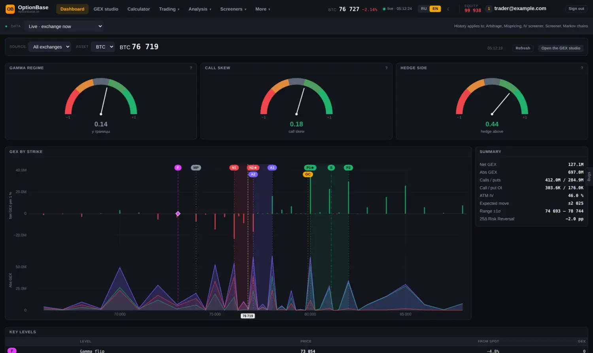Select the green S level marker
Viewport: 593px width, 353px height.
point(331,168)
